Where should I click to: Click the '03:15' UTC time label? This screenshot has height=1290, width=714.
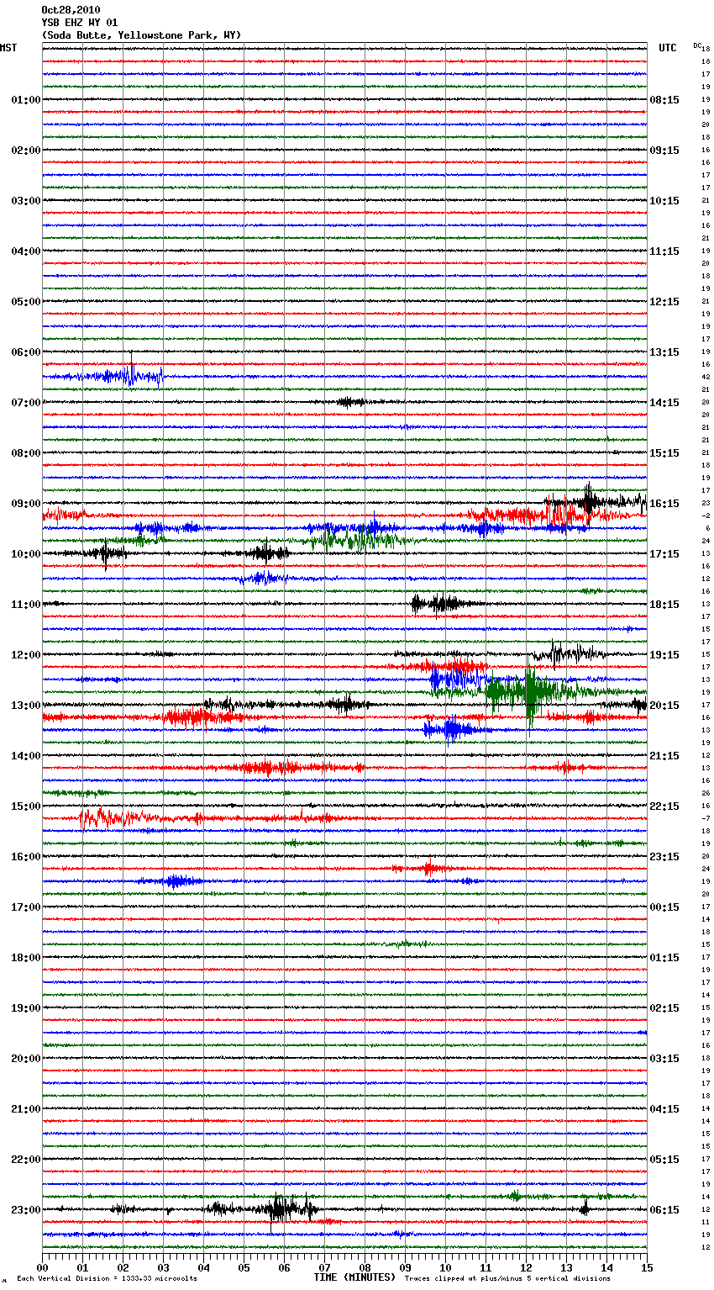click(664, 1059)
